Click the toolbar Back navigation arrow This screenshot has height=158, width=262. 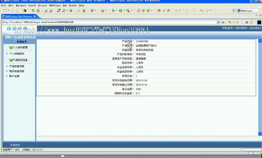click(207, 10)
